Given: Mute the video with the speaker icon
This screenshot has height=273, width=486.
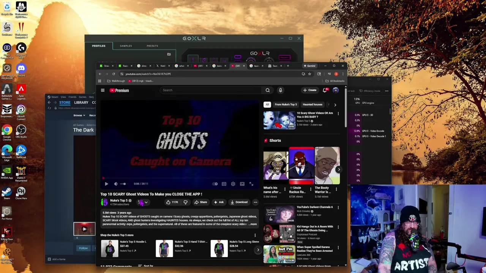Looking at the screenshot, I should click(x=116, y=184).
